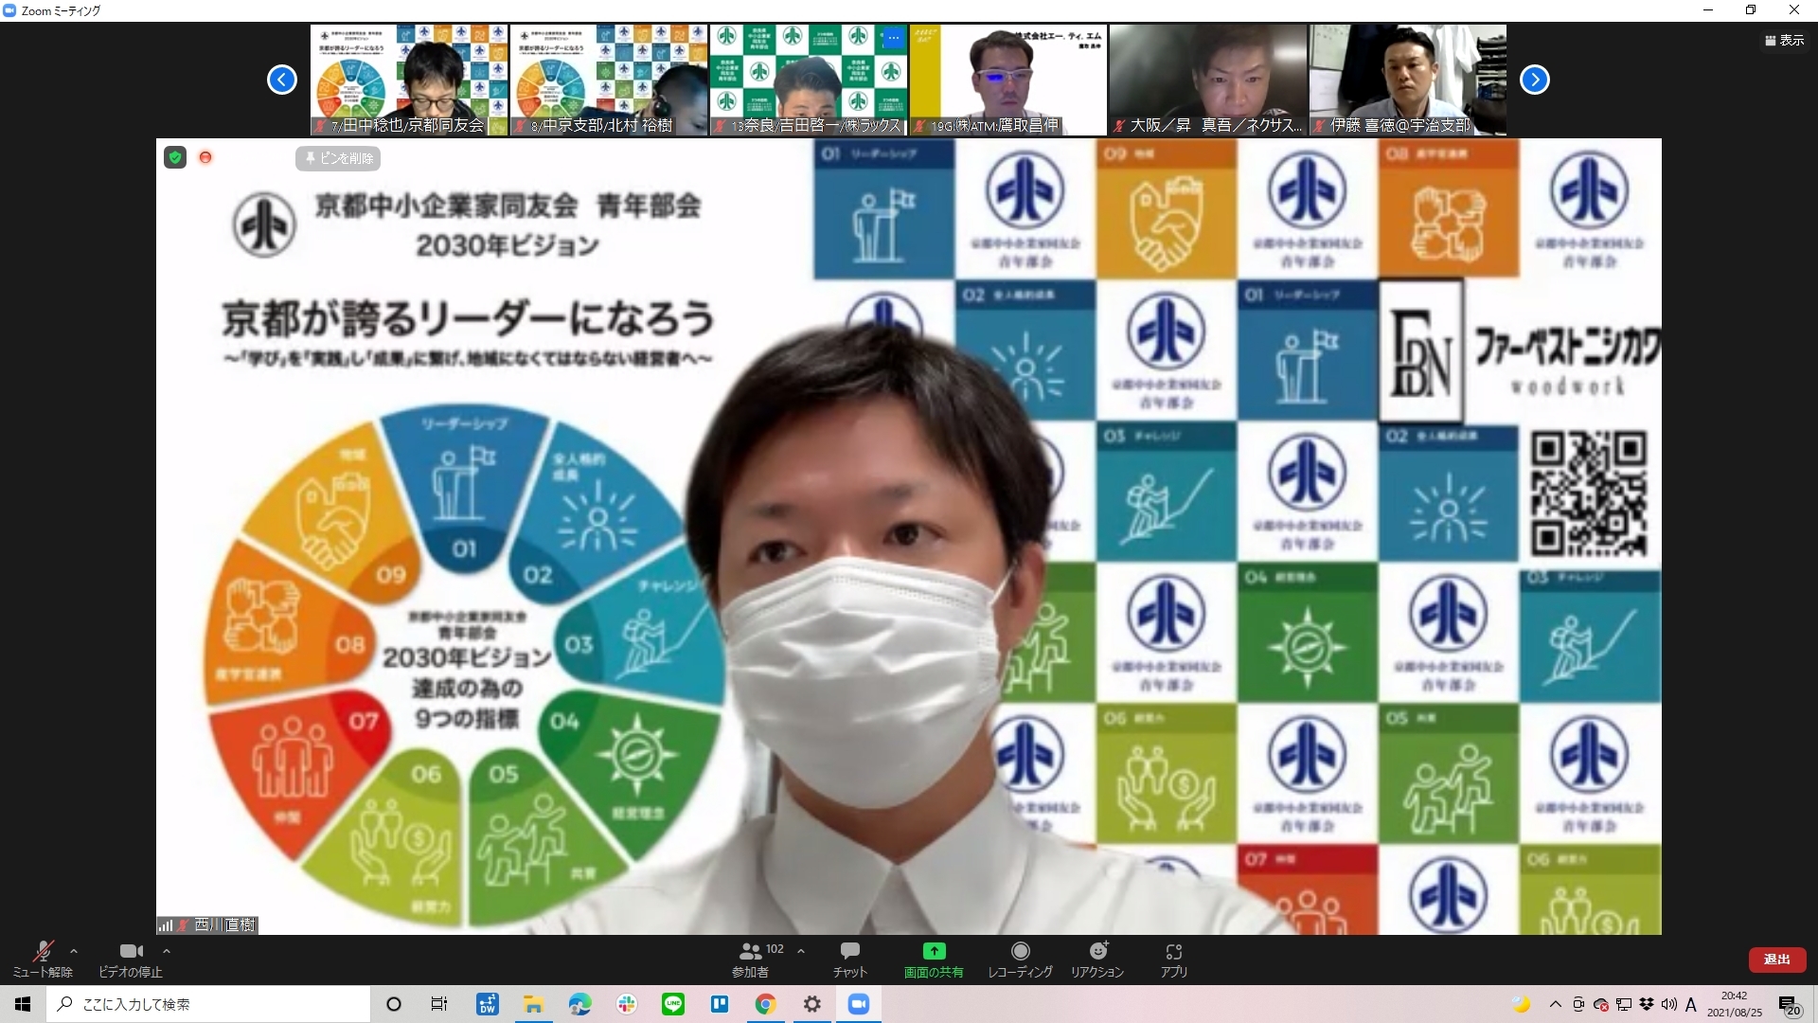Open the DW app in taskbar

(488, 1004)
